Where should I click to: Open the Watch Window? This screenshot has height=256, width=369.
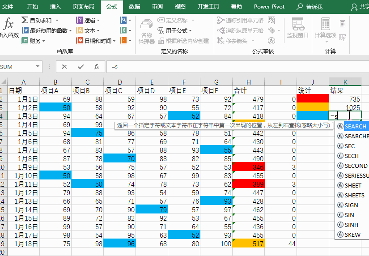(298, 28)
